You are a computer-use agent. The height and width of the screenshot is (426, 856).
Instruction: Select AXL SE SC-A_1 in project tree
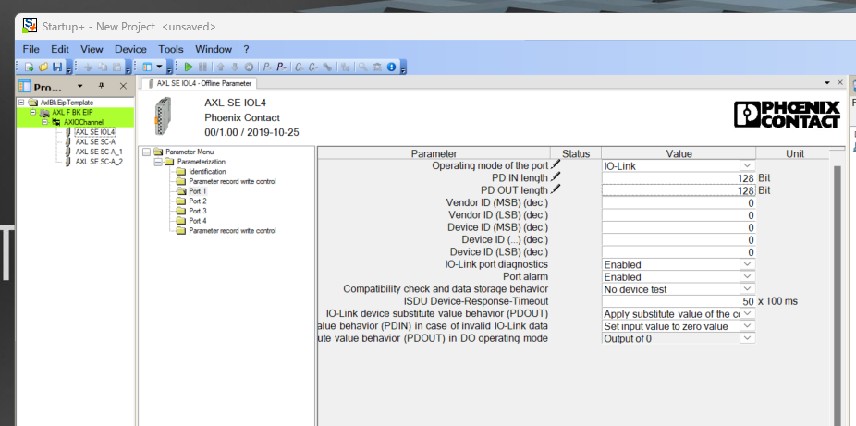pyautogui.click(x=99, y=152)
